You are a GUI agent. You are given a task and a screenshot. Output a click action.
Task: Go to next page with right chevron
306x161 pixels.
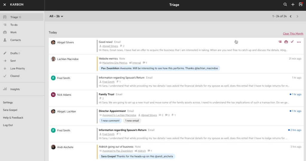[x=297, y=16]
